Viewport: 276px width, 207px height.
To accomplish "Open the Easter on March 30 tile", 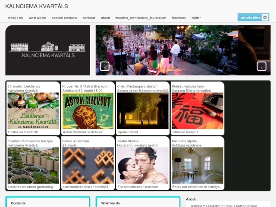I will [x=33, y=110].
